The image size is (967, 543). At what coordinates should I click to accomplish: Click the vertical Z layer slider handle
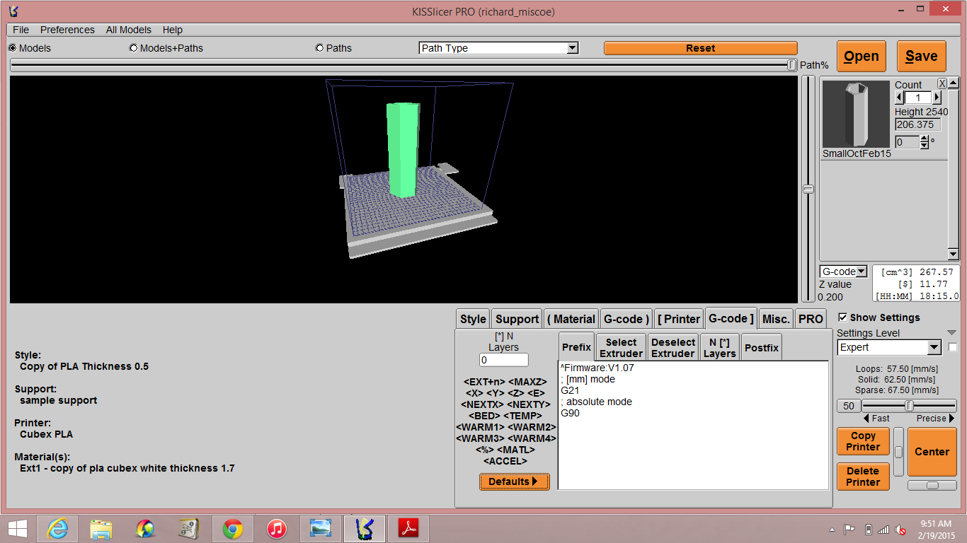(x=808, y=189)
